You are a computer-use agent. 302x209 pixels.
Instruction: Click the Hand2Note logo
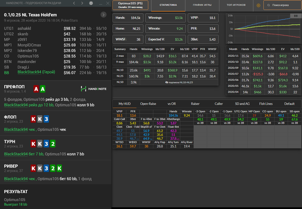click(x=94, y=89)
